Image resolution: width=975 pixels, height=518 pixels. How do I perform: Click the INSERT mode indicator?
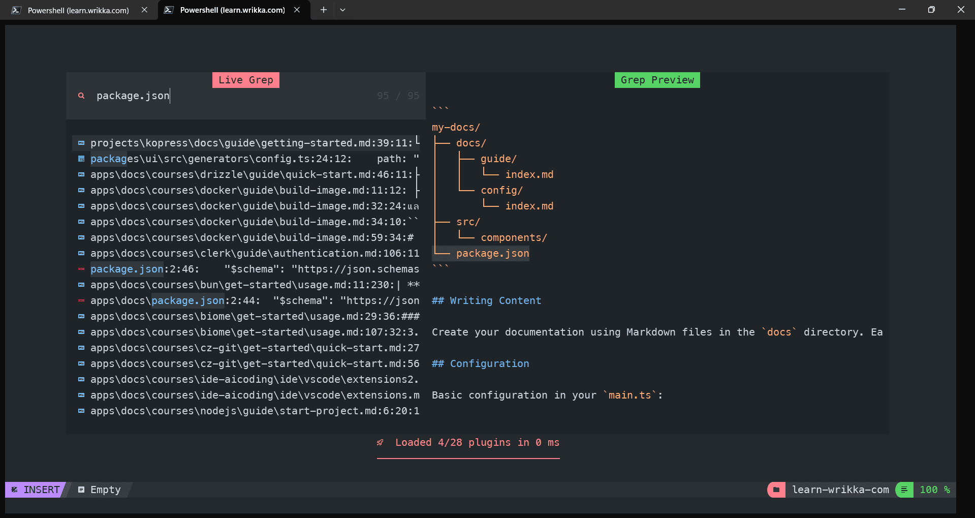coord(42,490)
